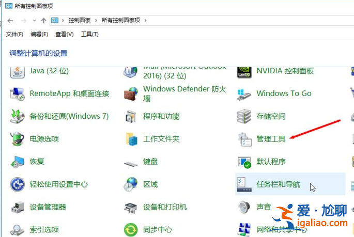This screenshot has height=237, width=354.
Task: Click the forward navigation arrow
Action: (23, 21)
